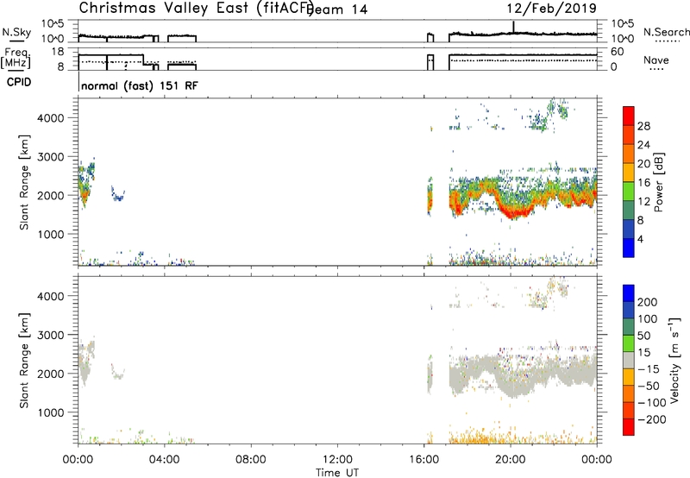Select the 'Freq. [MHz]' axis label
The width and height of the screenshot is (690, 478).
pos(16,59)
